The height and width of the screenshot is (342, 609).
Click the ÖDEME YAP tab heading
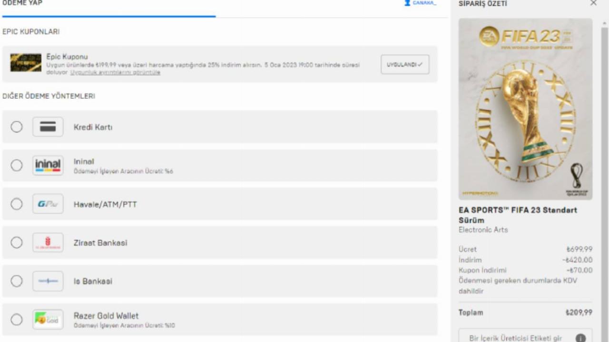pyautogui.click(x=22, y=3)
